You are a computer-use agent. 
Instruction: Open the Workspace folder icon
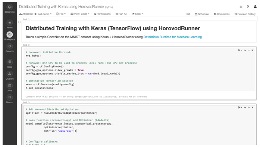pyautogui.click(x=10, y=34)
